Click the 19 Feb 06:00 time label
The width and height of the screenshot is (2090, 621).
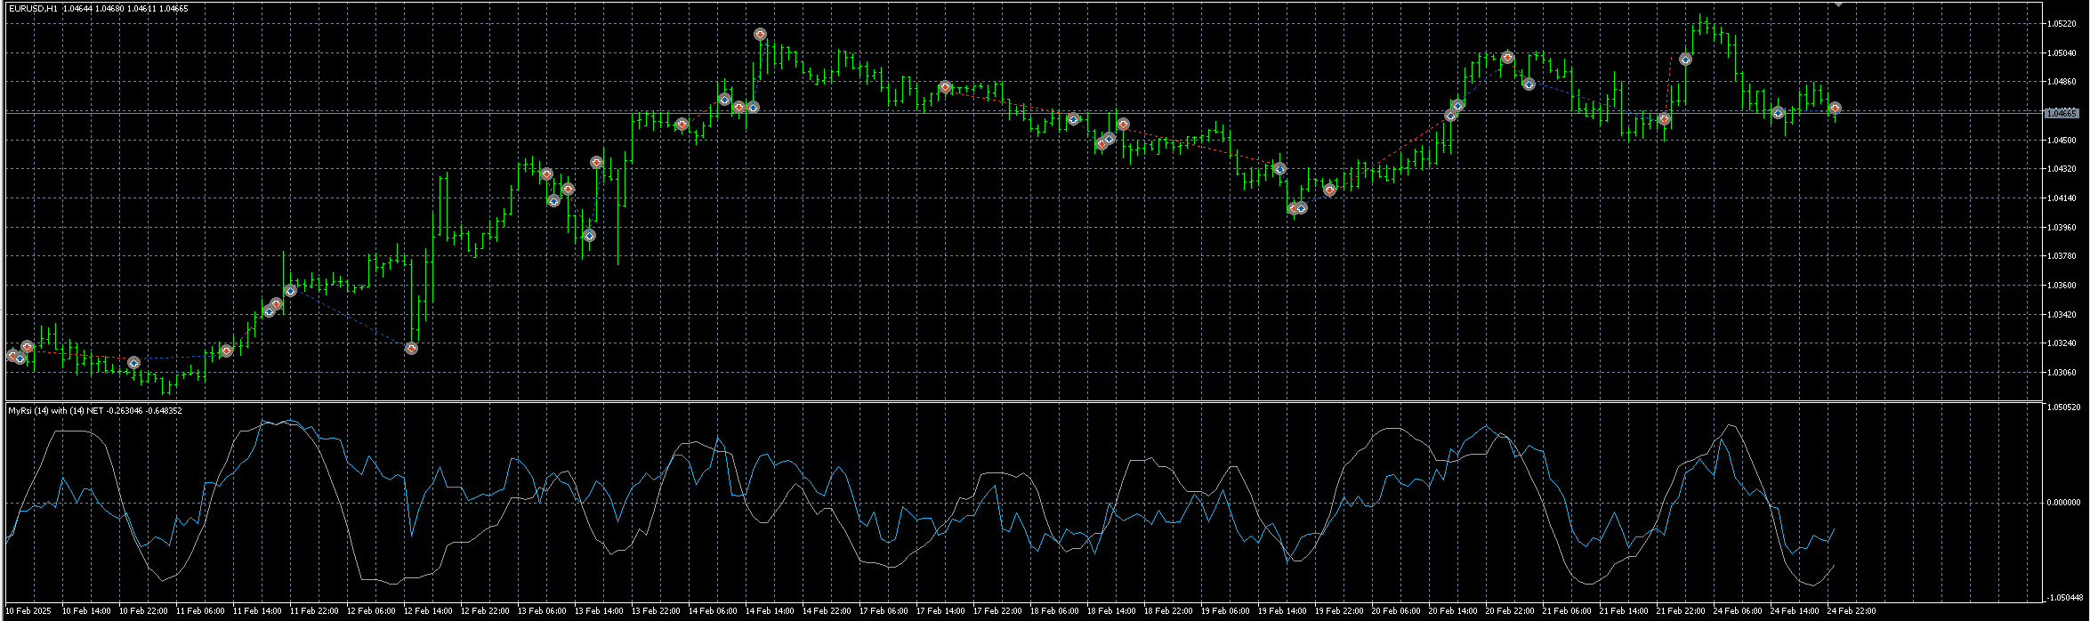point(1225,611)
